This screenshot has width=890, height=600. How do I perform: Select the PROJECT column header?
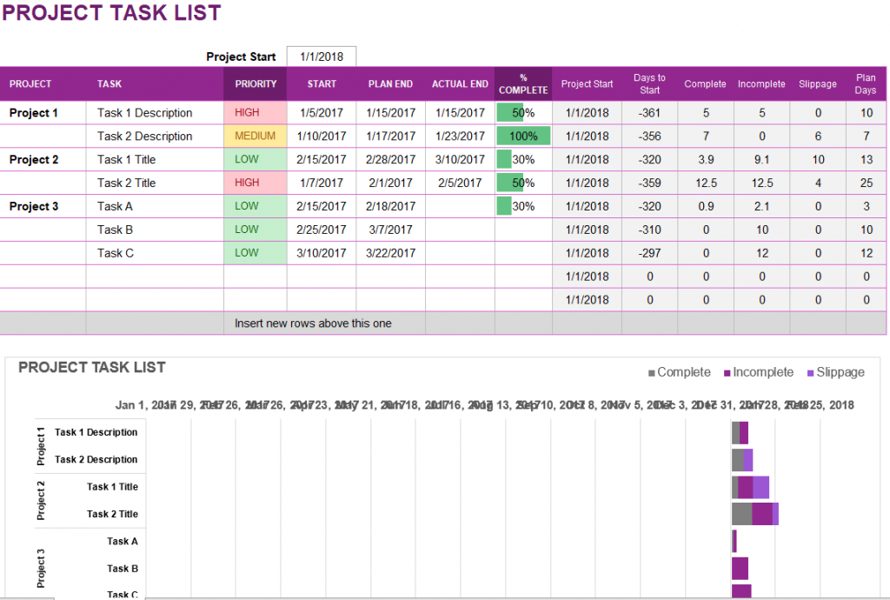tap(30, 83)
